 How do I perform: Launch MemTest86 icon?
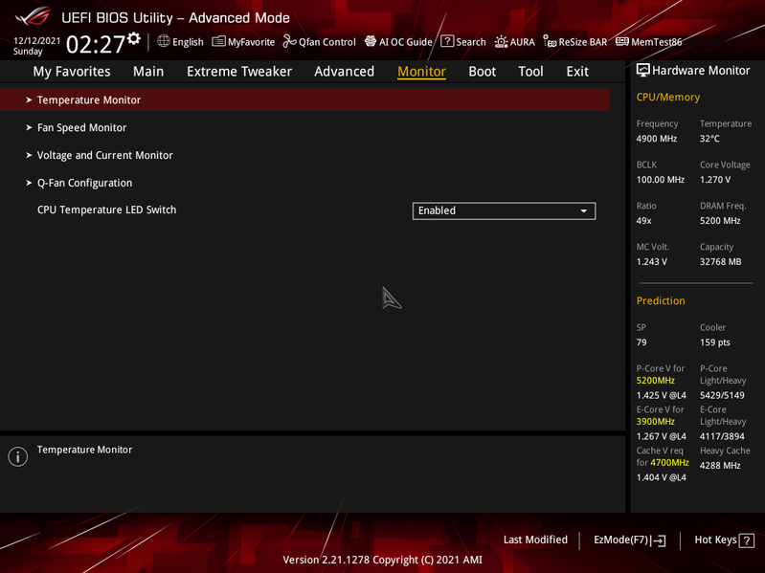(622, 41)
